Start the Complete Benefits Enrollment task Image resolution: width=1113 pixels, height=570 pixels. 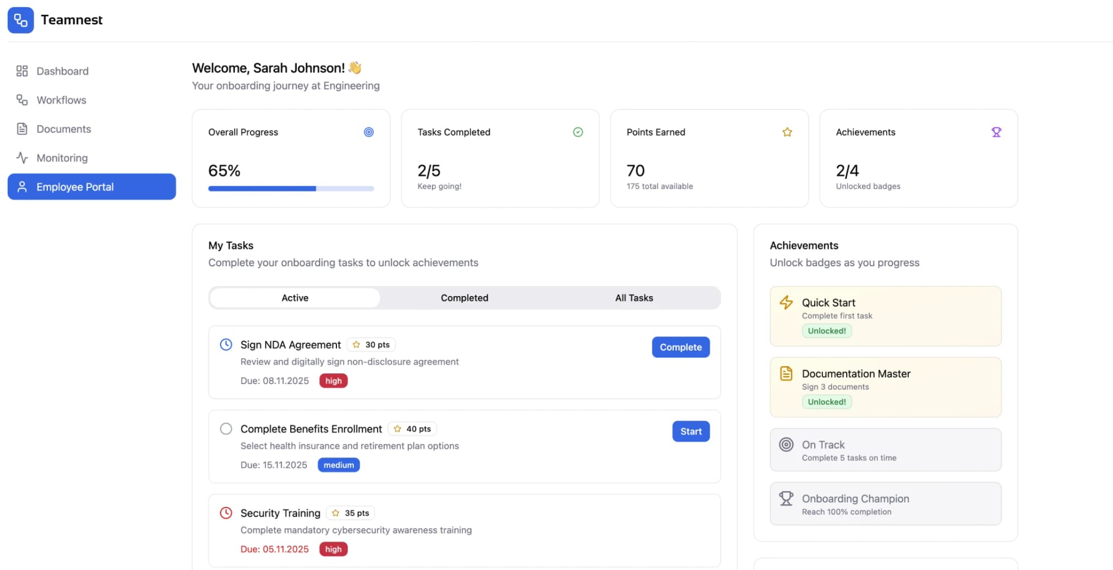(x=691, y=431)
